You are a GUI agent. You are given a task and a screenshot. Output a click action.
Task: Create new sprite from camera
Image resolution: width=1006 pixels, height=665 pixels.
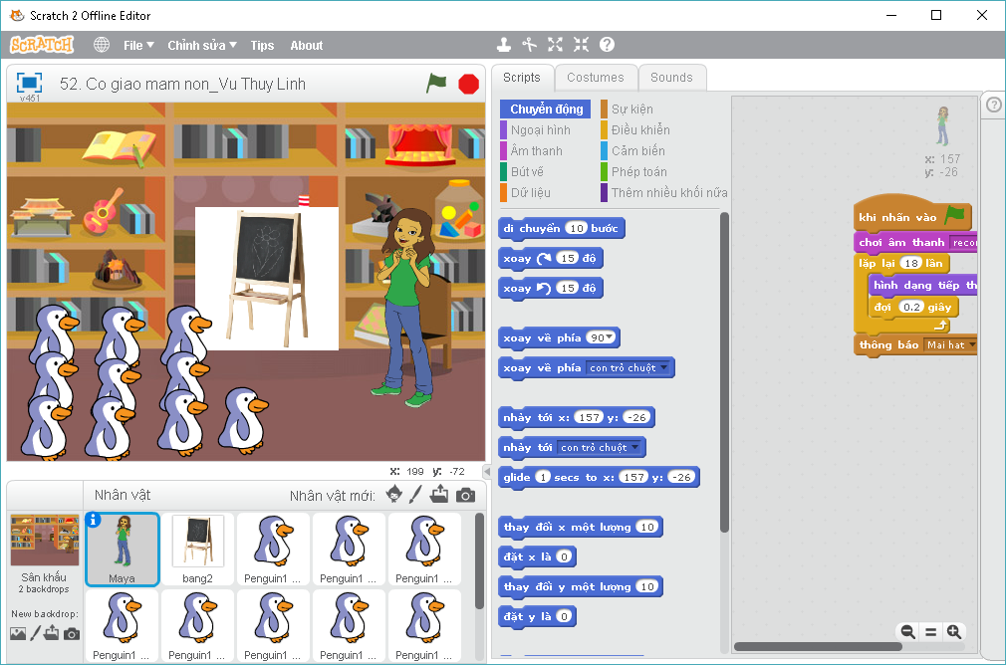pos(465,495)
